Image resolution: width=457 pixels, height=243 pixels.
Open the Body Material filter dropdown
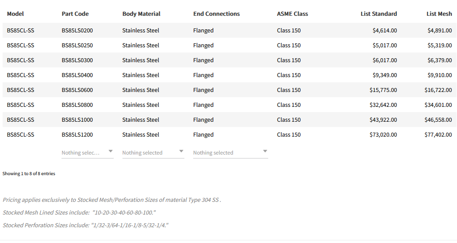point(153,152)
